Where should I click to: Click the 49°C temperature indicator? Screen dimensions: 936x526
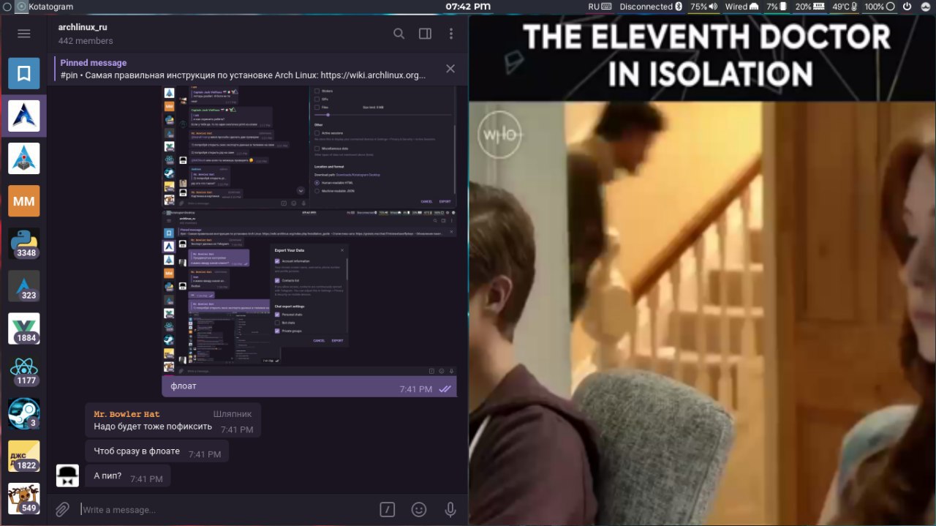[845, 7]
